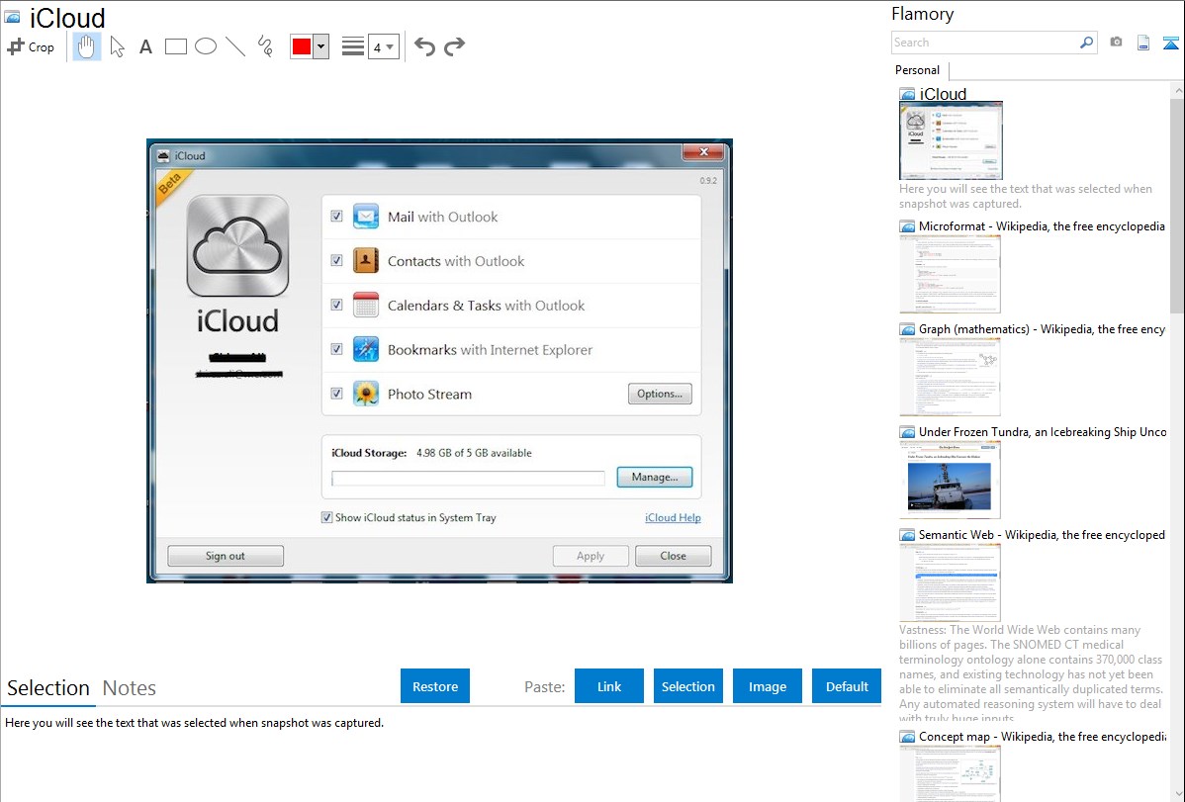This screenshot has height=802, width=1185.
Task: Click the Flamory Search field
Action: tap(985, 43)
